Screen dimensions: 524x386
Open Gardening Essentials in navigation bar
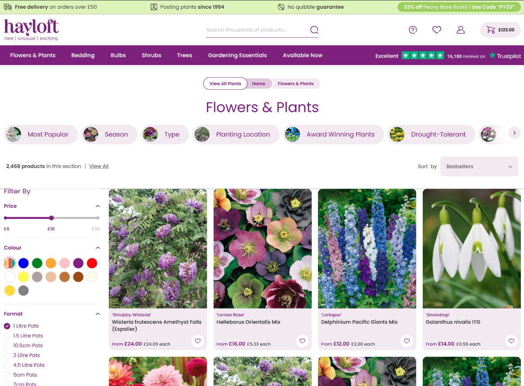(x=237, y=55)
